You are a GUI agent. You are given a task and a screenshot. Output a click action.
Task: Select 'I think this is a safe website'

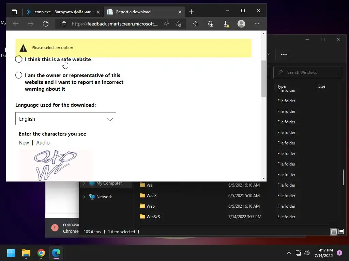point(19,59)
